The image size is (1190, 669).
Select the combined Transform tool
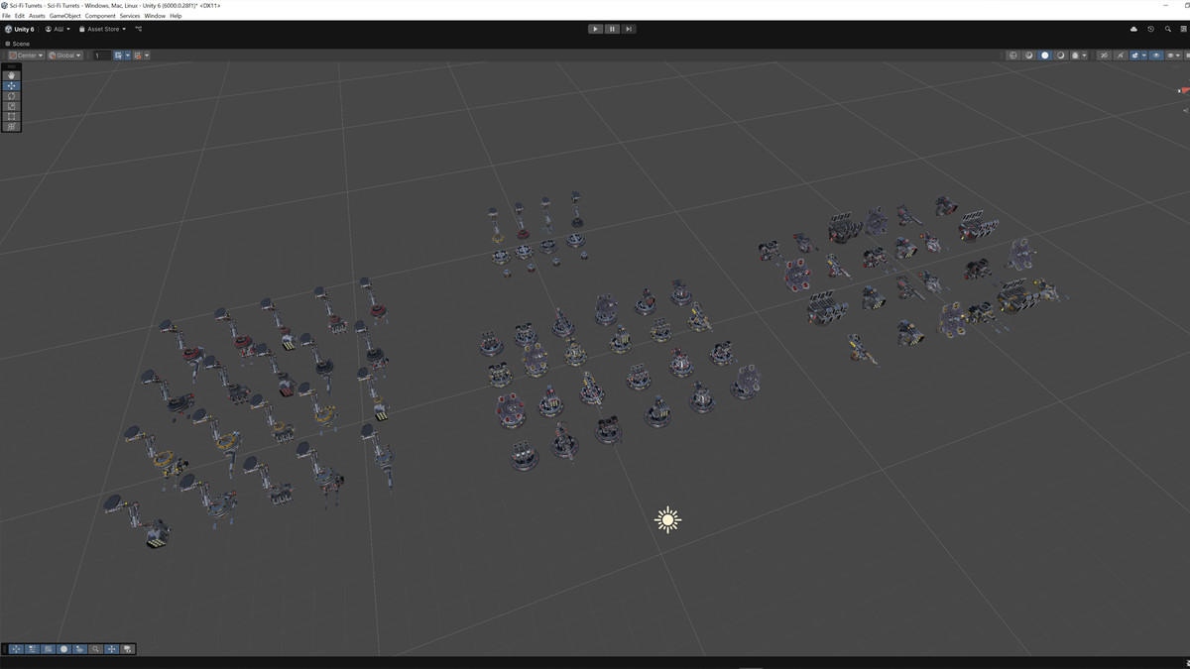click(11, 127)
